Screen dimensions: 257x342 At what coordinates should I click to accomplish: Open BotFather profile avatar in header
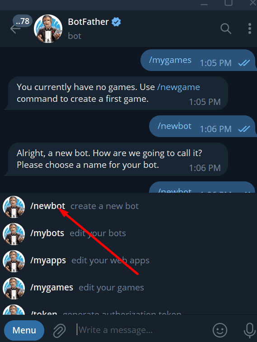(x=48, y=29)
